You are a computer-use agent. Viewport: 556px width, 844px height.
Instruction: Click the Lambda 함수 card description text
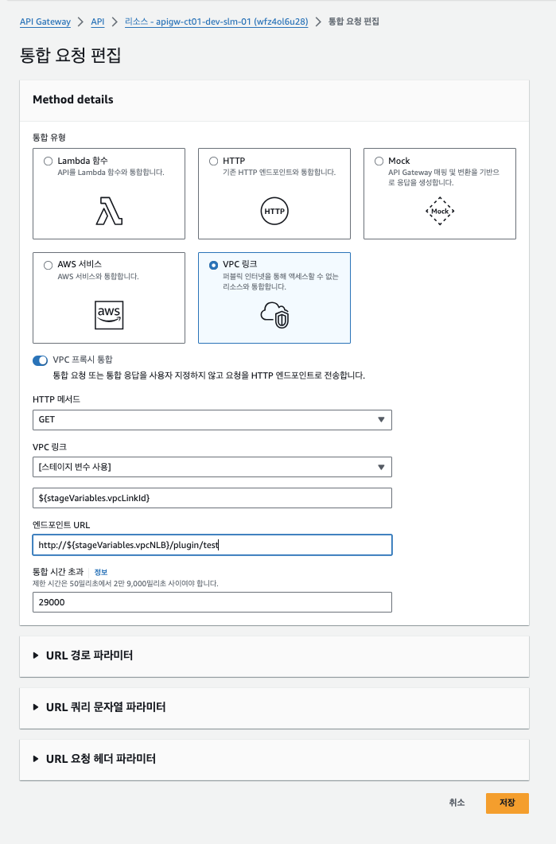tap(111, 173)
